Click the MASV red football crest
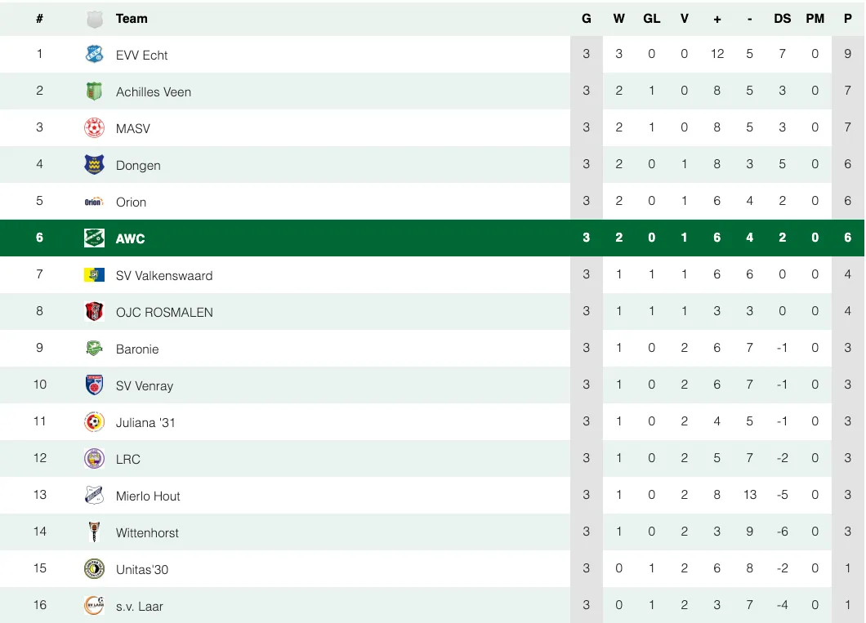The image size is (866, 623). tap(95, 127)
